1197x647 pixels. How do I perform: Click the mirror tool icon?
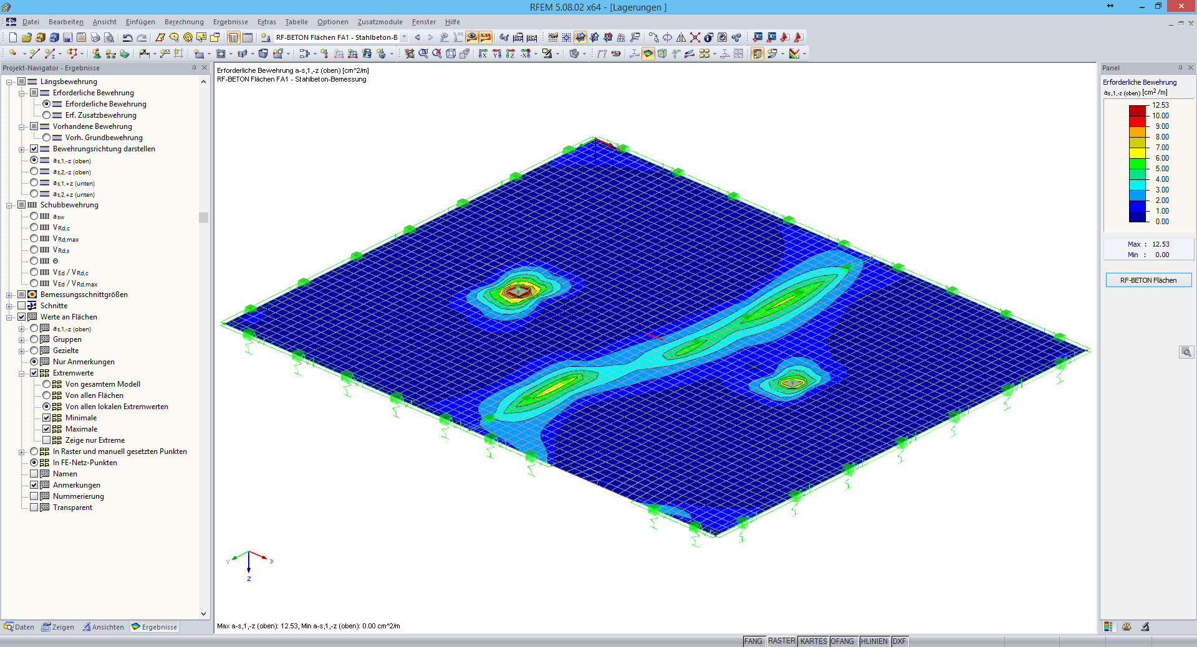click(x=681, y=37)
